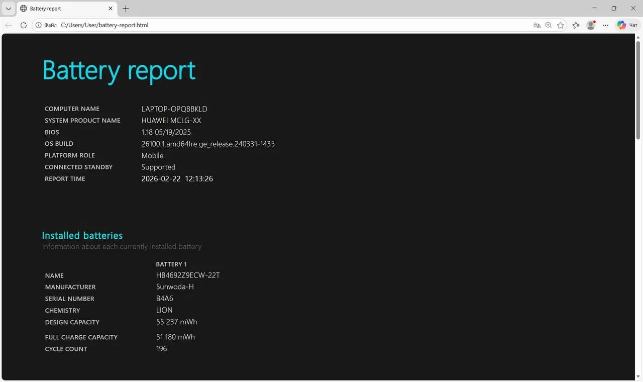Open a new browser tab

(126, 9)
